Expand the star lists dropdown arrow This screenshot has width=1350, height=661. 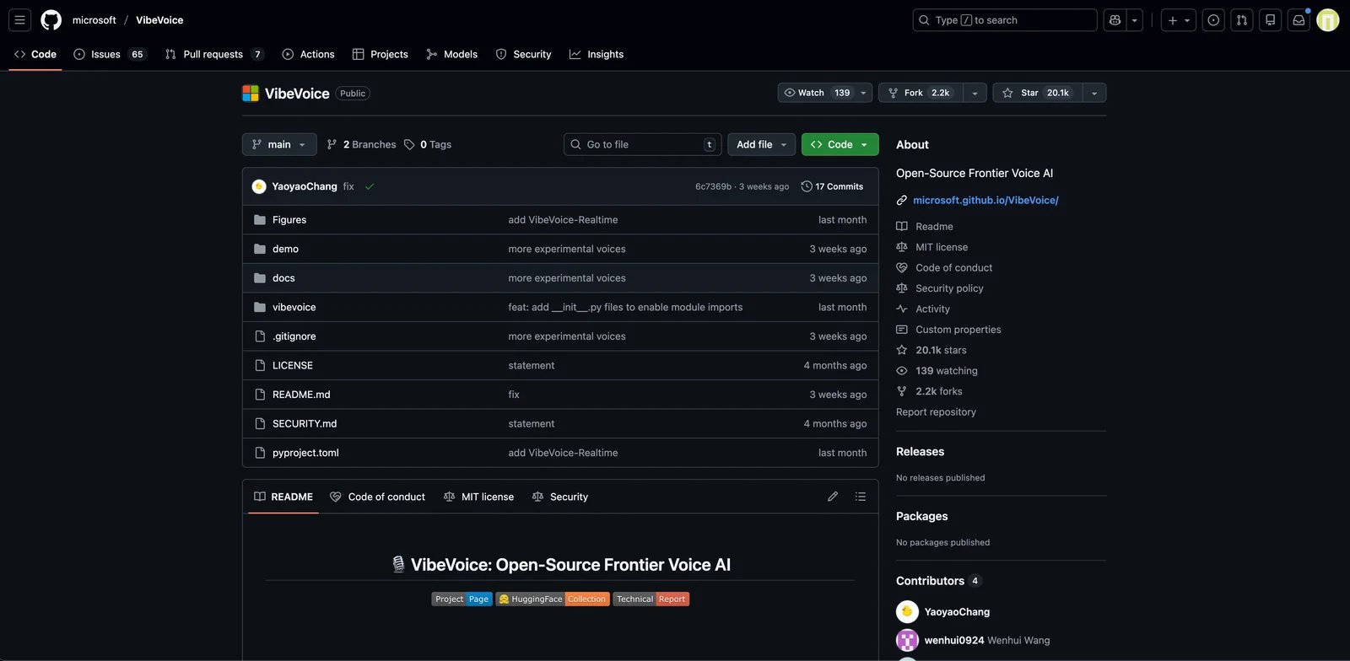pos(1094,93)
